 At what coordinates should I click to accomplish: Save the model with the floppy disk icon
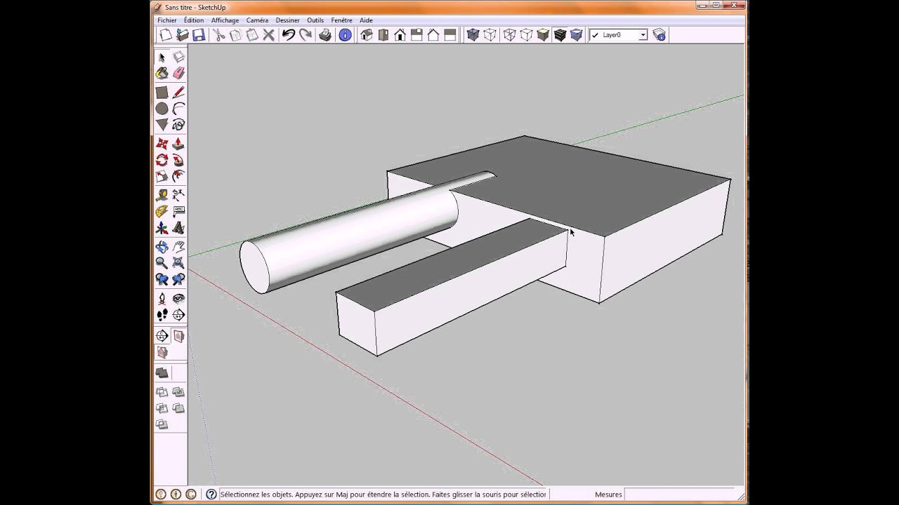199,35
